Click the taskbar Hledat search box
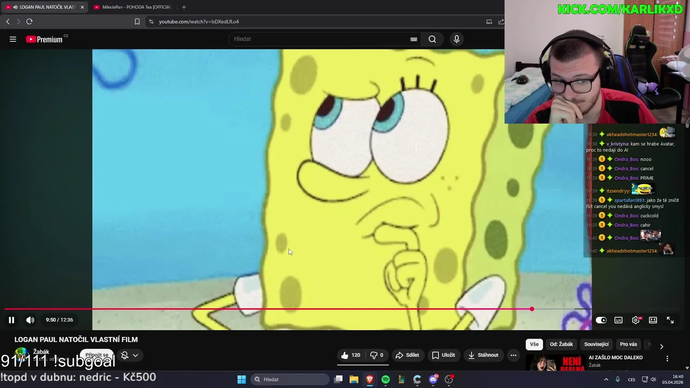Screen dimensions: 690x388 [291, 379]
